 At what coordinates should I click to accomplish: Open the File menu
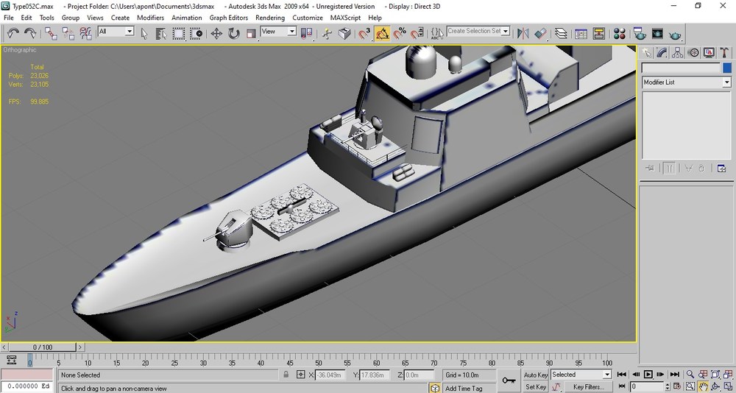click(8, 18)
